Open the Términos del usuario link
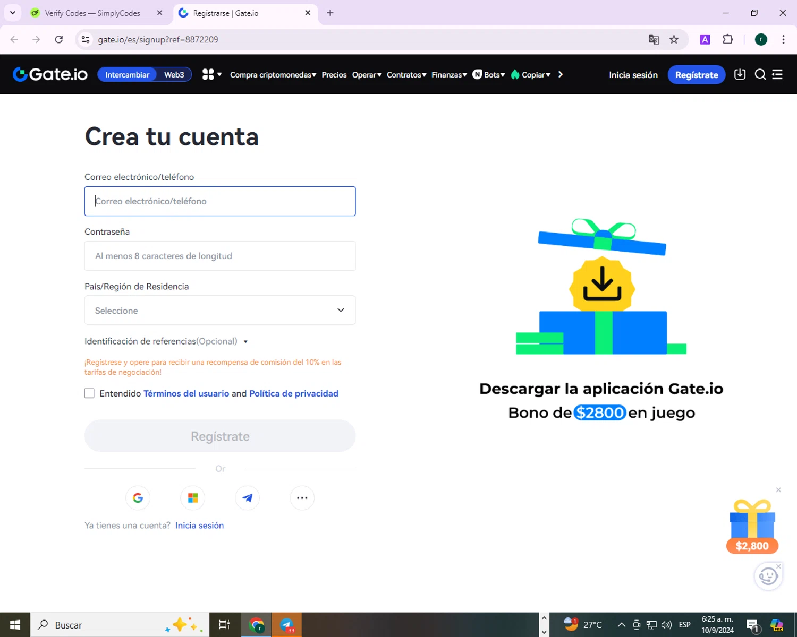This screenshot has width=797, height=637. click(x=186, y=393)
